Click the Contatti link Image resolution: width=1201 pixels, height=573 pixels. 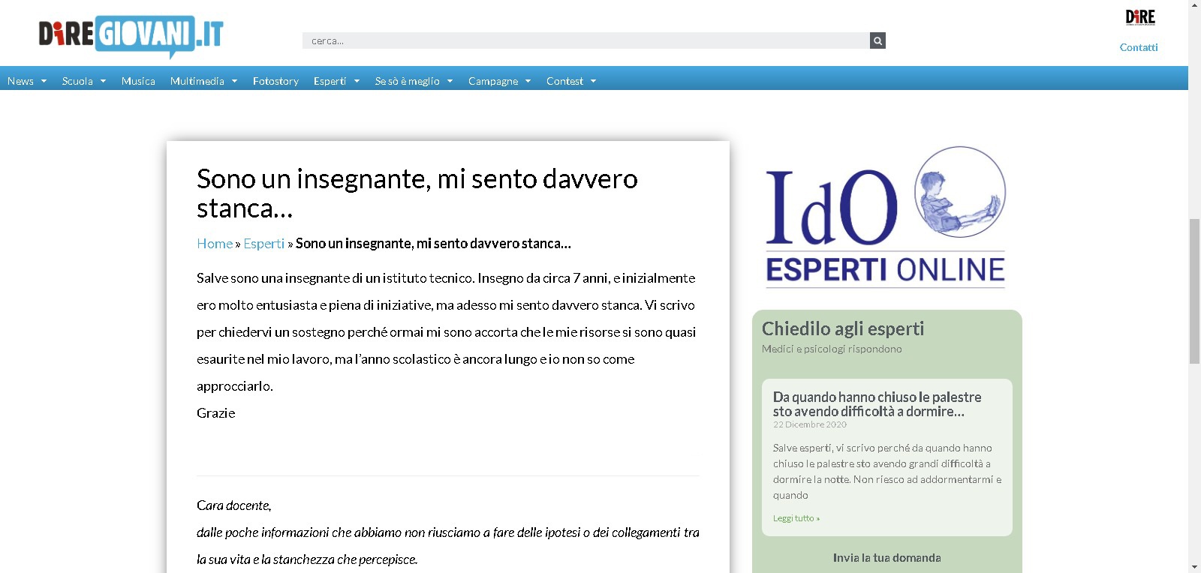tap(1138, 47)
